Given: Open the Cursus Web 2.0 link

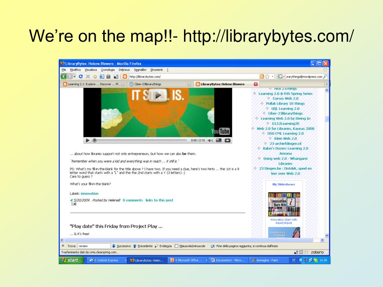Looking at the screenshot, I should pyautogui.click(x=285, y=99).
